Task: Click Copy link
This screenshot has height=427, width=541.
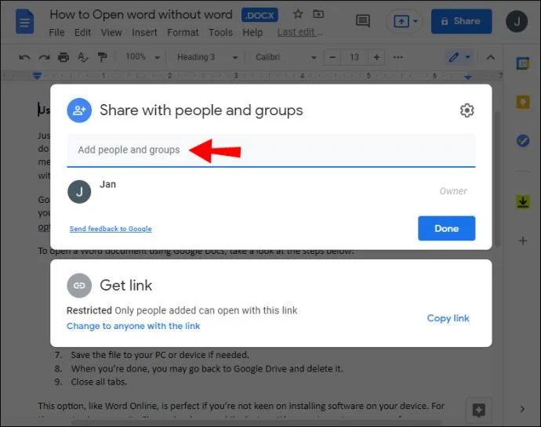Action: coord(448,318)
